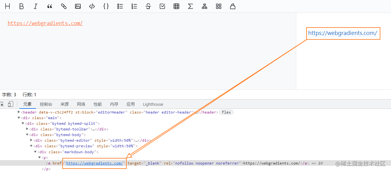This screenshot has width=391, height=172.
Task: Activate DevTools element inspector picker
Action: tap(2, 104)
